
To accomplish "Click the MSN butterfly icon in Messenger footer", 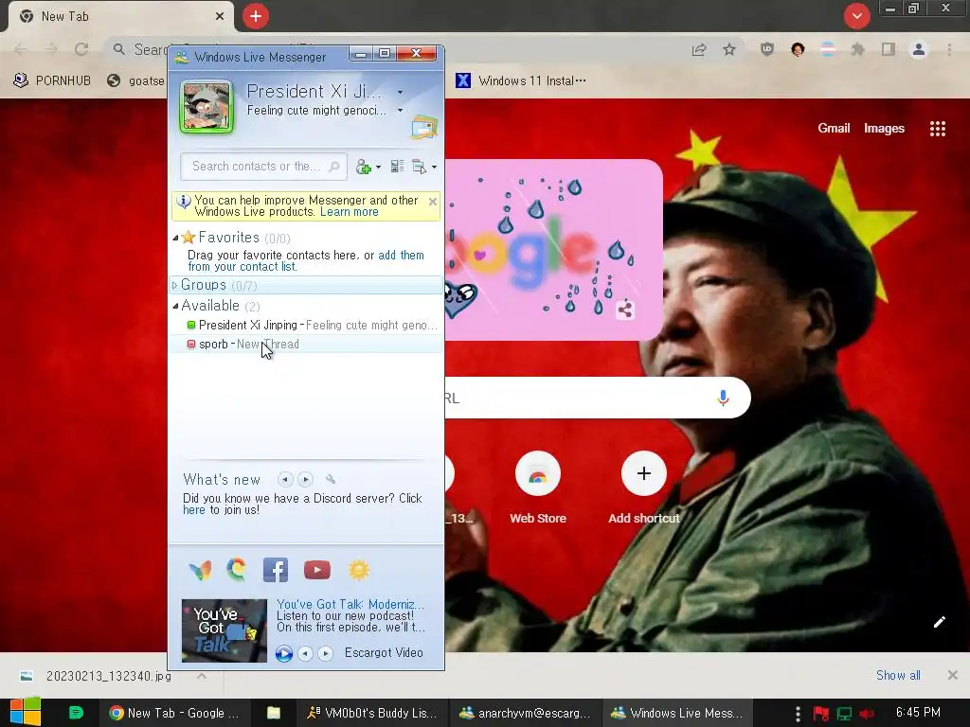I will (200, 569).
